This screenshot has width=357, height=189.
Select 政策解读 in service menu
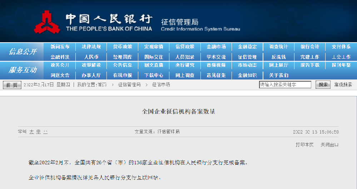point(91,65)
